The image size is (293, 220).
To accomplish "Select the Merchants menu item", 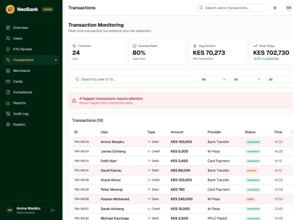I will pyautogui.click(x=31, y=71).
